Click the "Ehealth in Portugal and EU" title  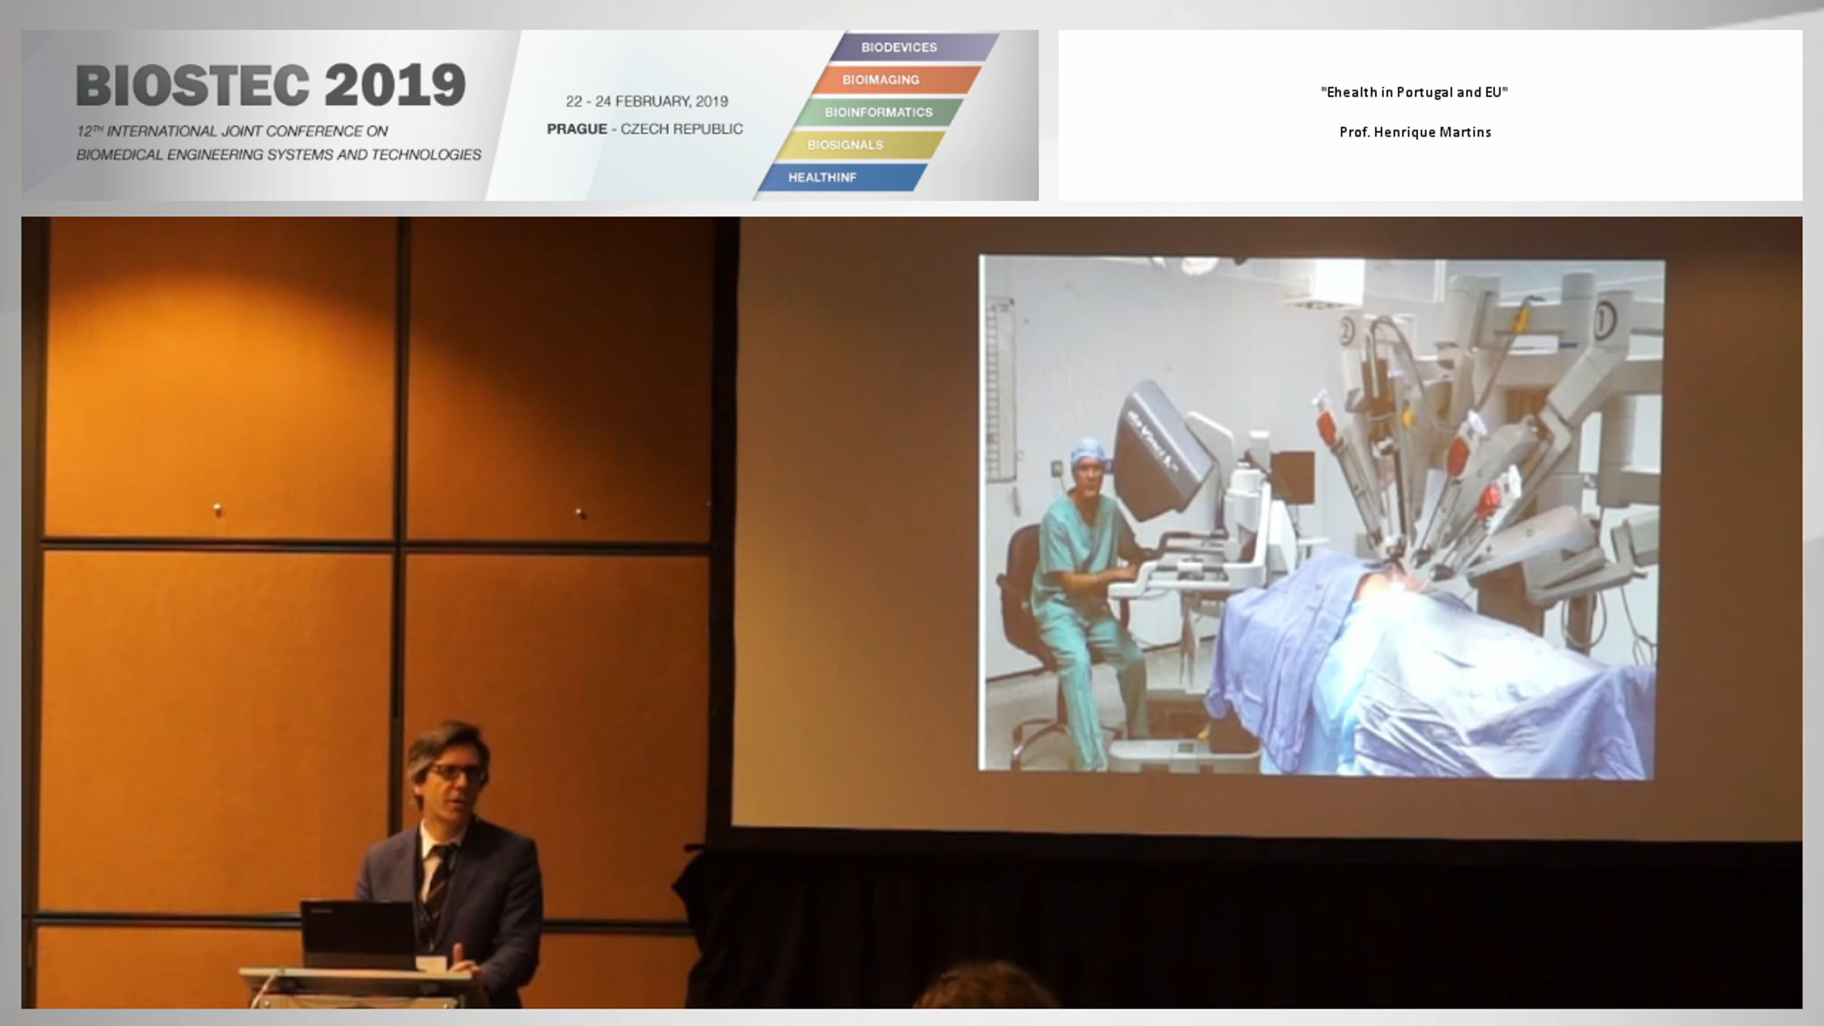1414,93
